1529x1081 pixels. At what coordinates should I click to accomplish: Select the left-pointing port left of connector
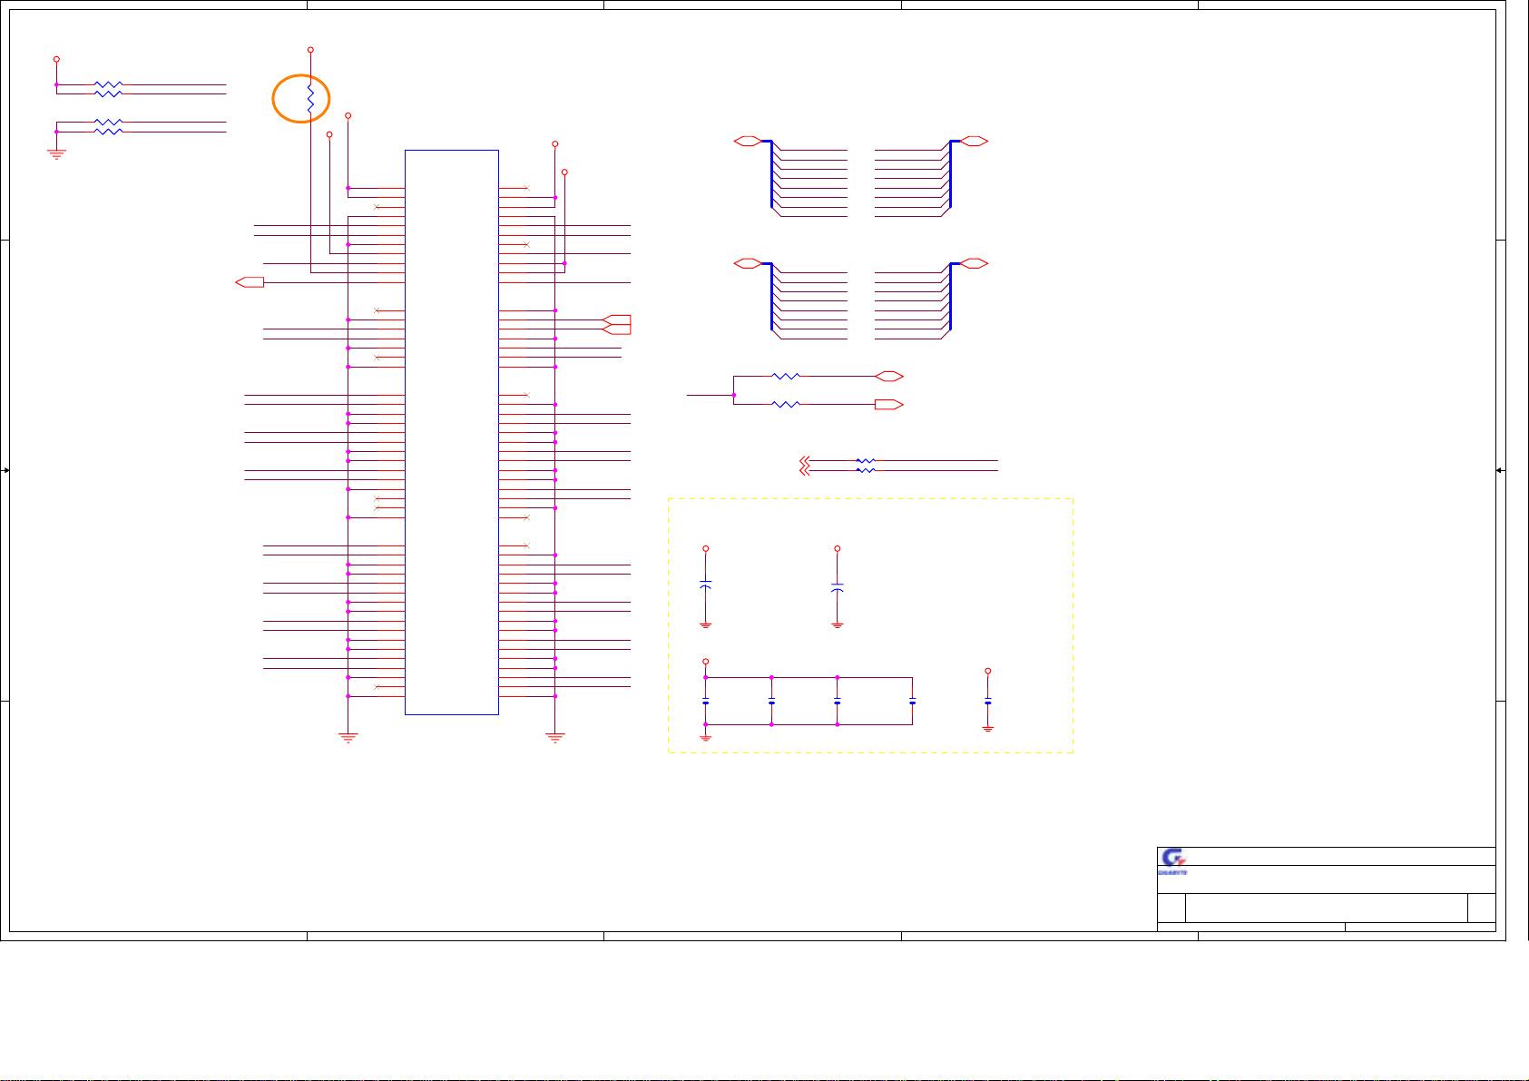point(250,282)
